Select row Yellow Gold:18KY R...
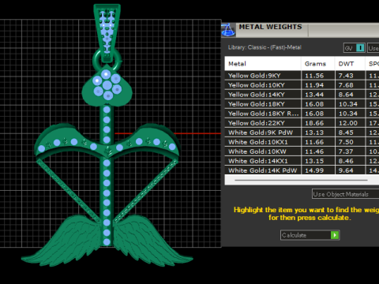Viewport: 379px width, 284px height. coord(302,114)
